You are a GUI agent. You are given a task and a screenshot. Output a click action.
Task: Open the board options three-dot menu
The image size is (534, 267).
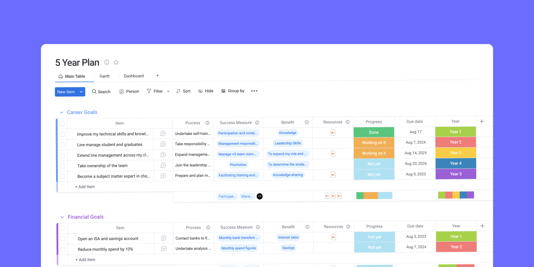[254, 91]
